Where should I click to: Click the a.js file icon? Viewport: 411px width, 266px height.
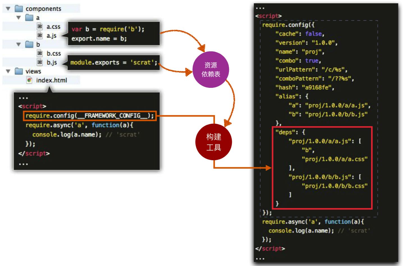(40, 35)
